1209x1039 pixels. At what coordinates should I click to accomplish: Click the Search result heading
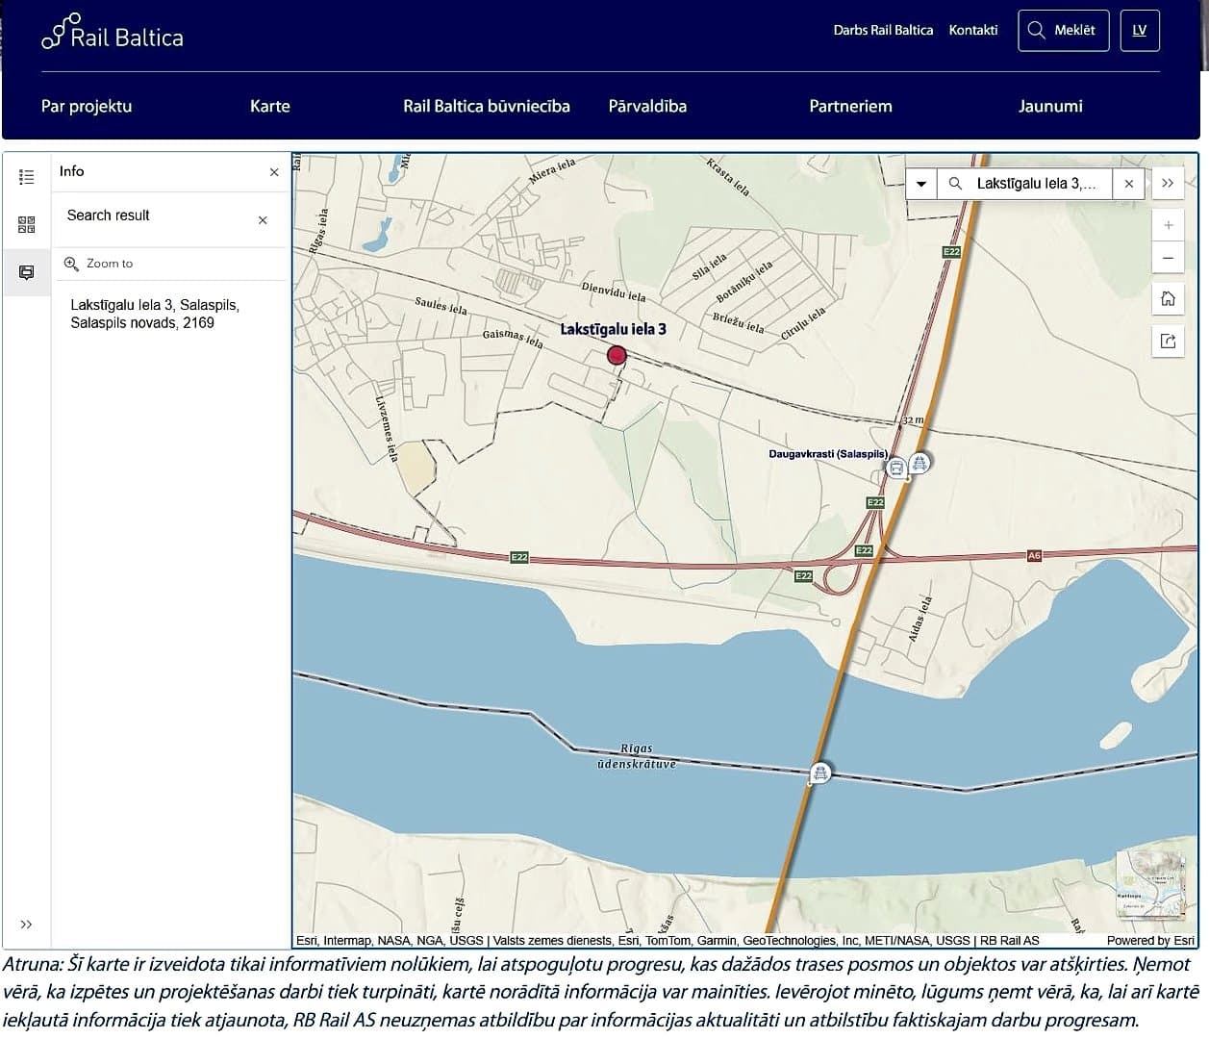coord(109,215)
